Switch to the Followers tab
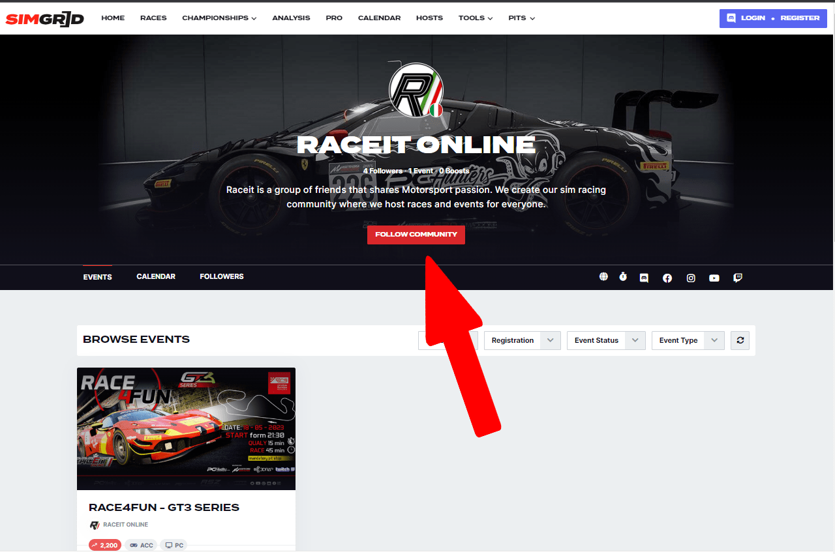This screenshot has width=835, height=554. (x=222, y=277)
